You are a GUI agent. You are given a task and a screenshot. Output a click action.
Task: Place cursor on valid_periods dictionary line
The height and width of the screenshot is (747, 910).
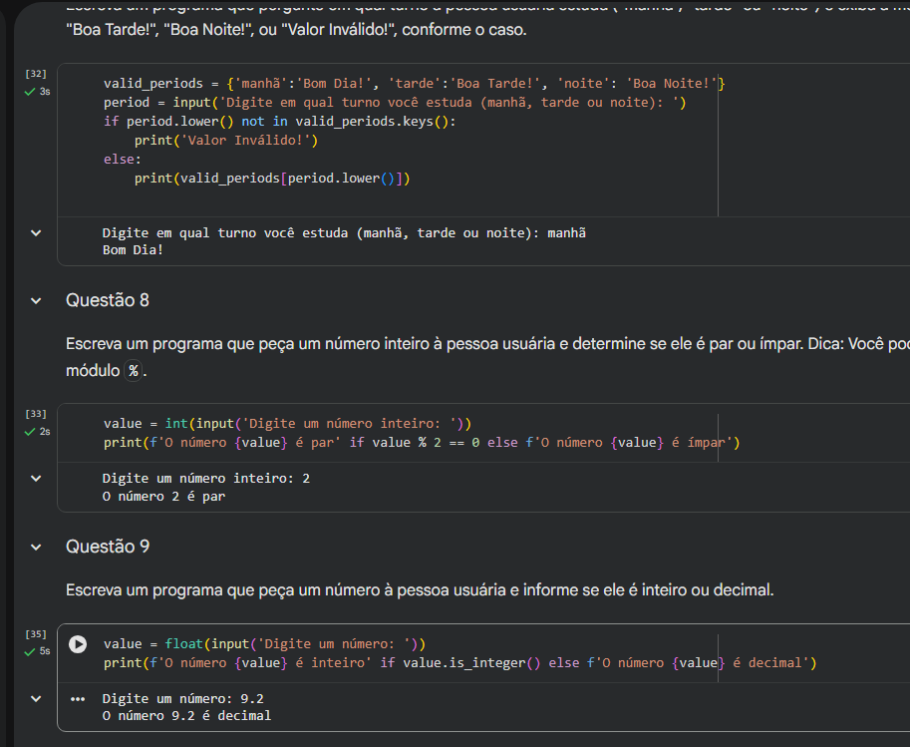[415, 84]
